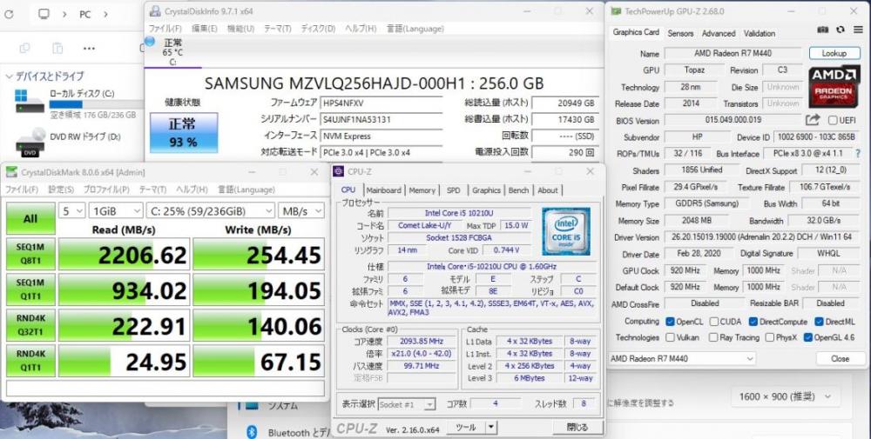Screen dimensions: 871x439
Task: Open the MB/s unit dropdown
Action: (301, 210)
